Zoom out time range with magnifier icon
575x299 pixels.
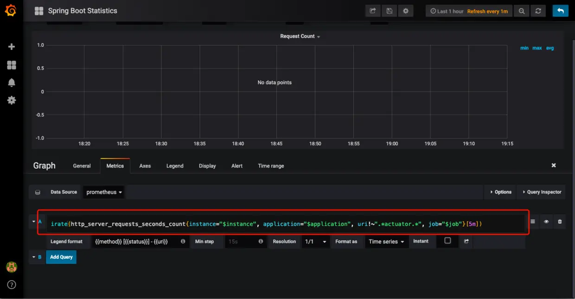pos(522,11)
